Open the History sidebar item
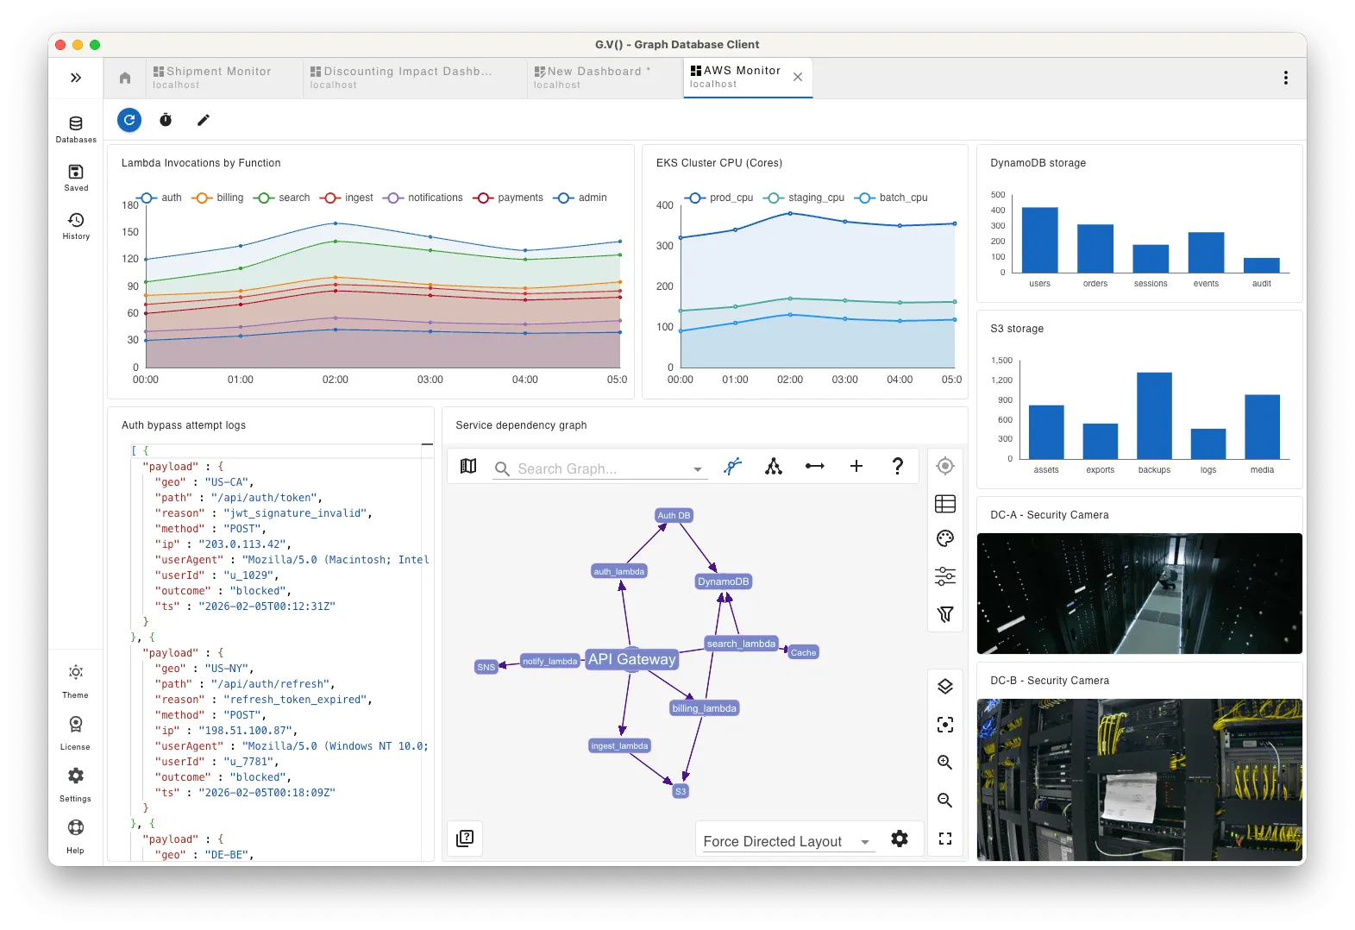The height and width of the screenshot is (930, 1355). [x=76, y=226]
